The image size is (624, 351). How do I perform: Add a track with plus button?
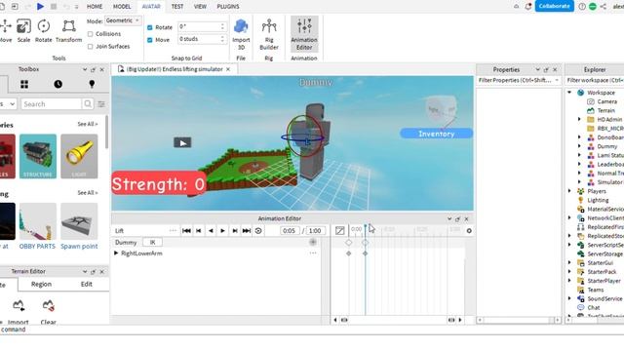pos(313,242)
